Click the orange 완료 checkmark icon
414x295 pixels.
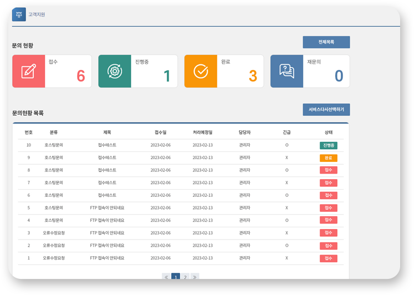[201, 72]
